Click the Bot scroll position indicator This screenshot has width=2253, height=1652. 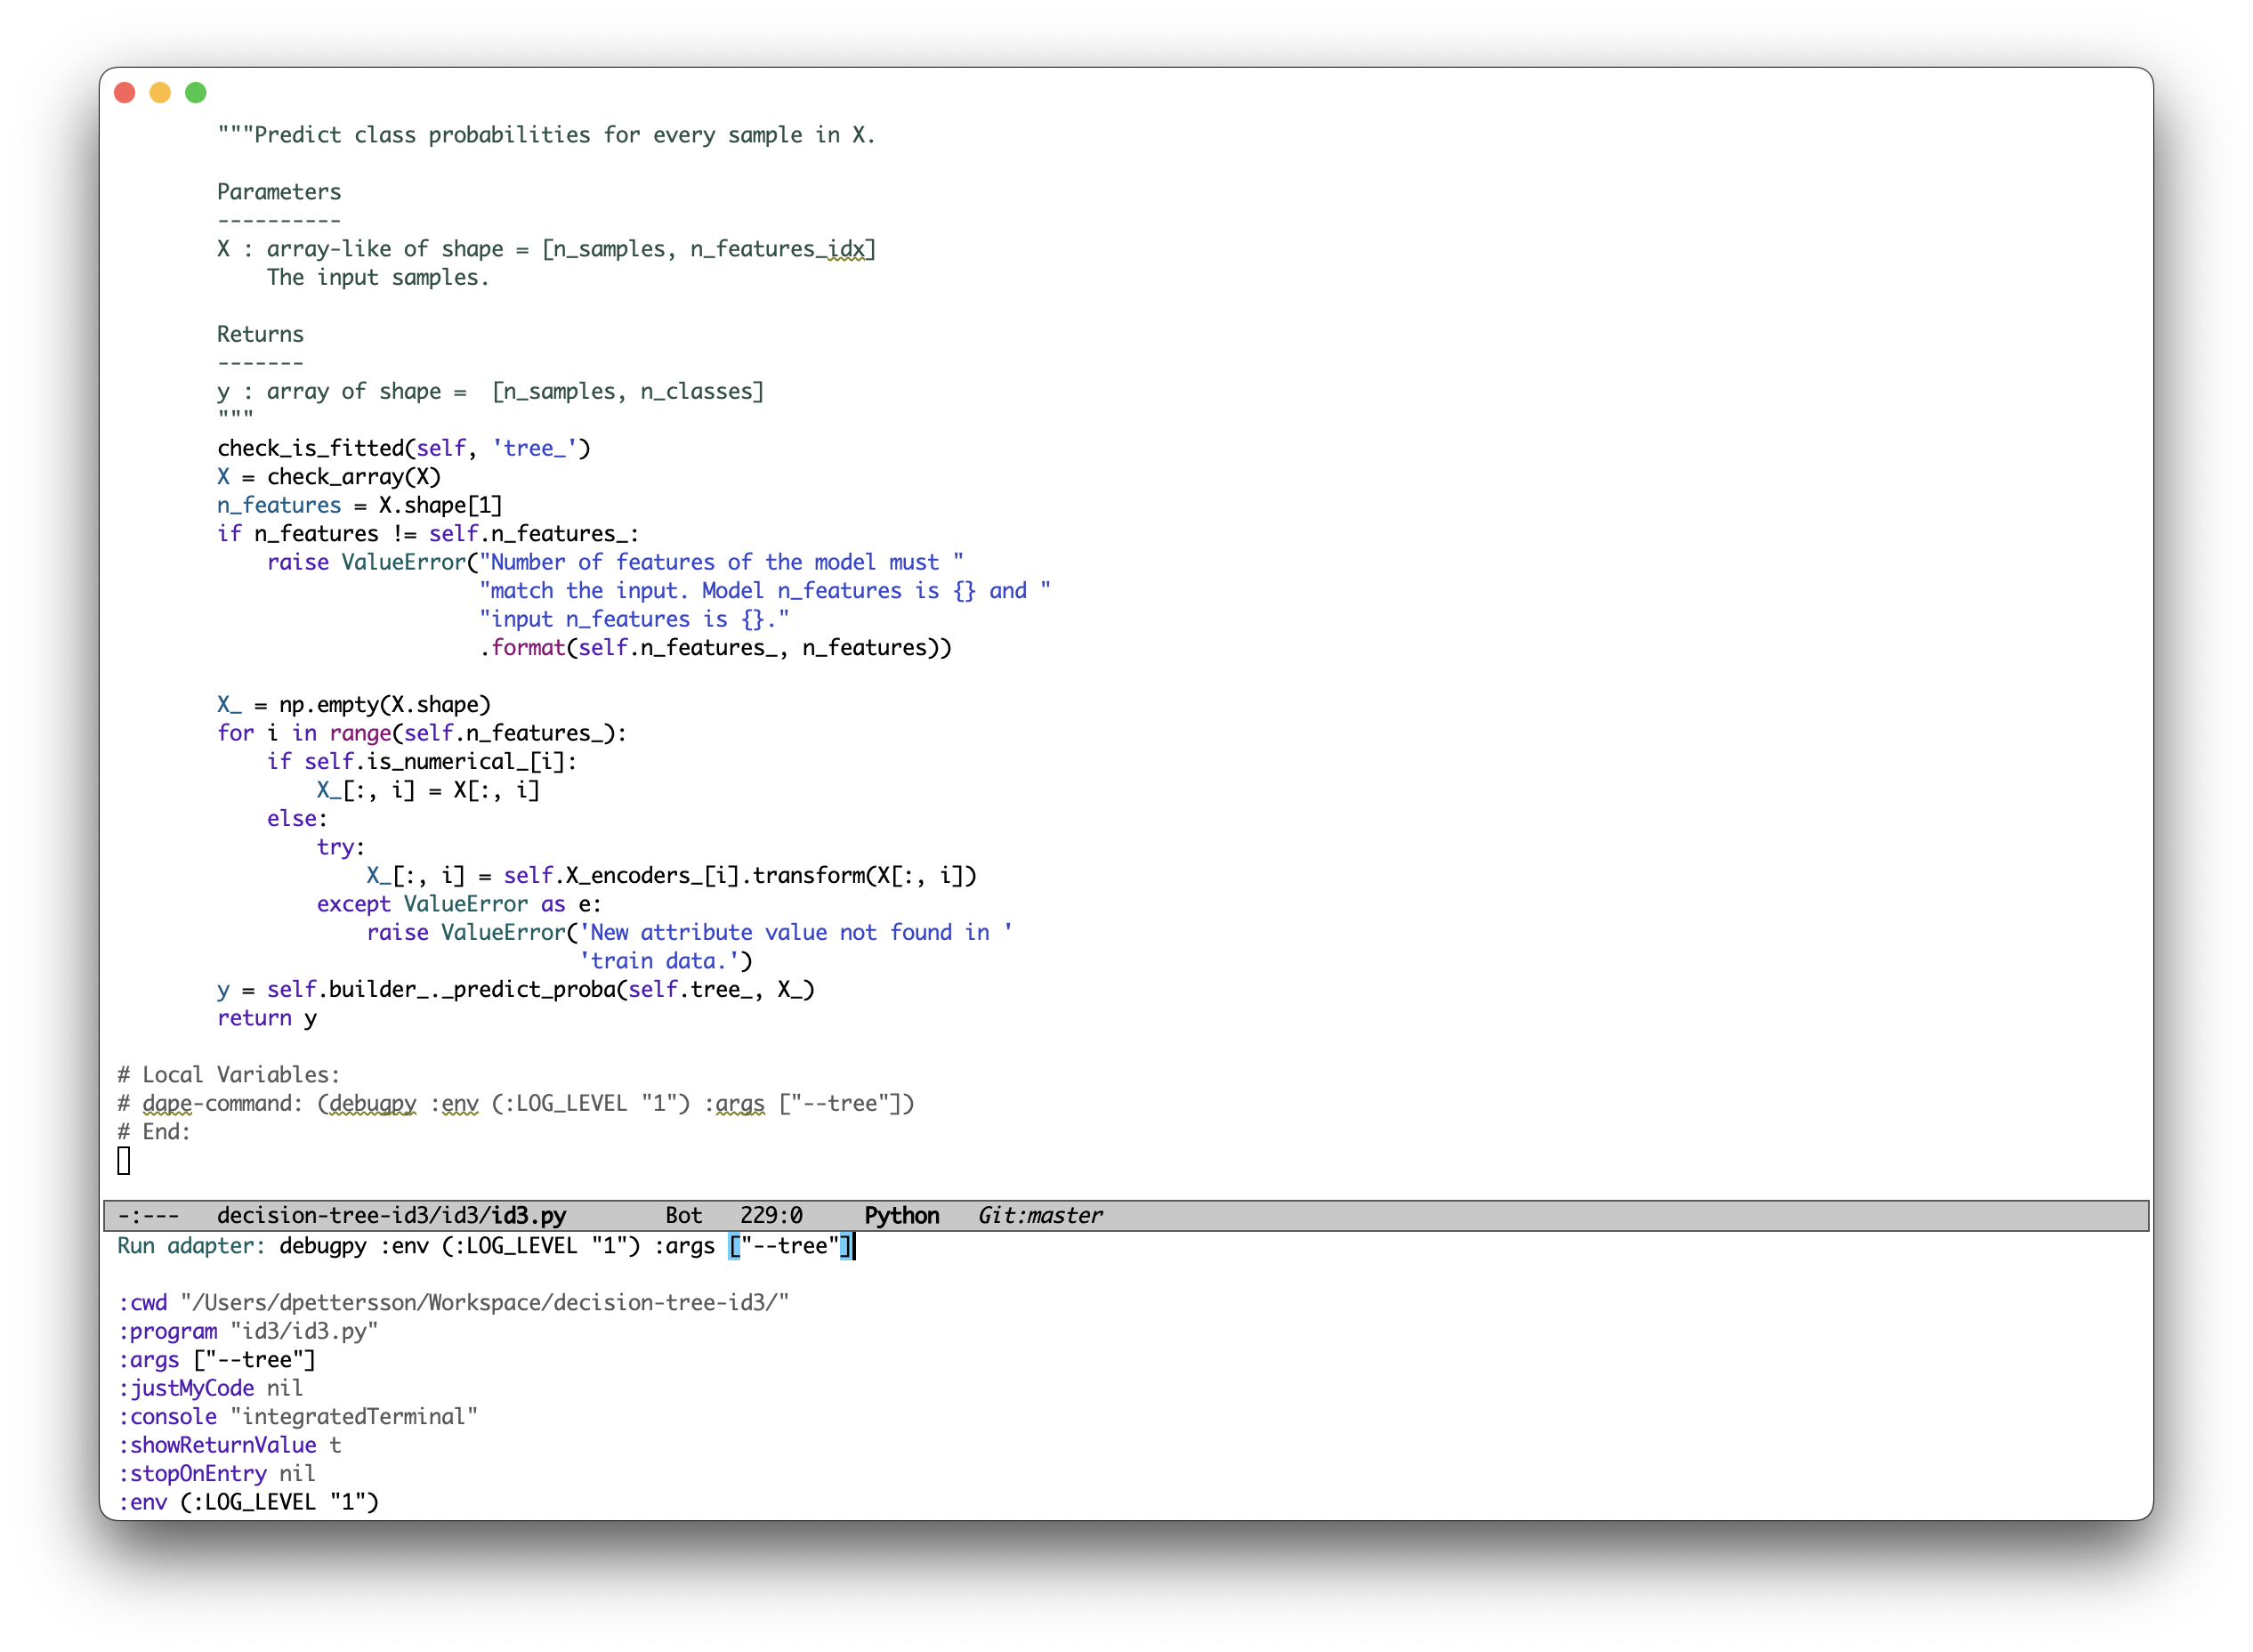pos(683,1215)
